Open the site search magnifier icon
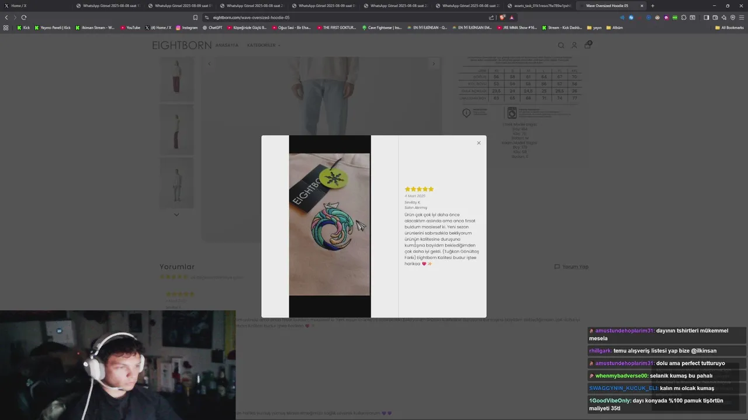Viewport: 748px width, 420px height. pyautogui.click(x=561, y=45)
